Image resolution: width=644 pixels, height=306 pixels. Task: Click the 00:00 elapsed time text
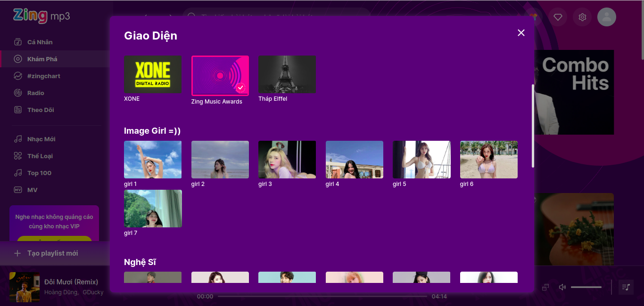(x=205, y=297)
